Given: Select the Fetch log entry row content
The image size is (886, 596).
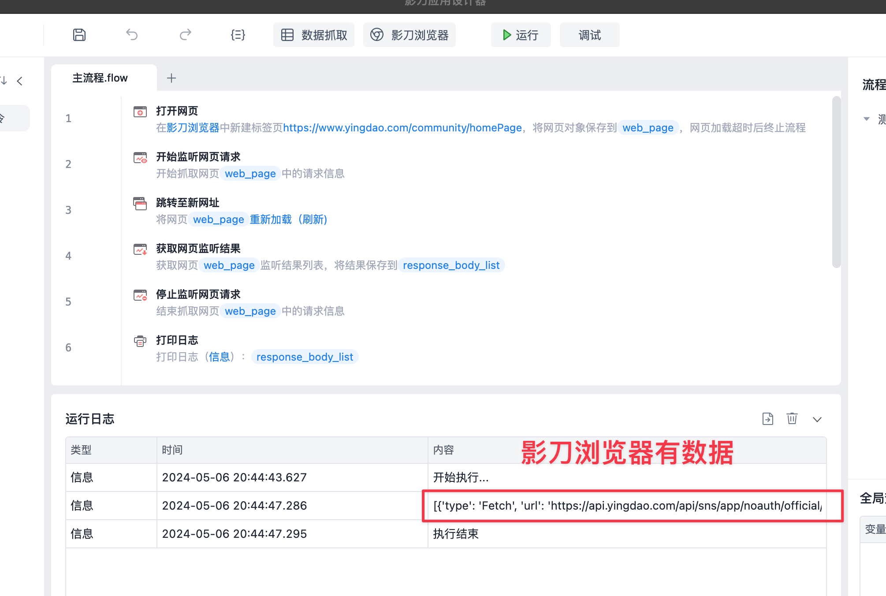Looking at the screenshot, I should click(x=628, y=506).
